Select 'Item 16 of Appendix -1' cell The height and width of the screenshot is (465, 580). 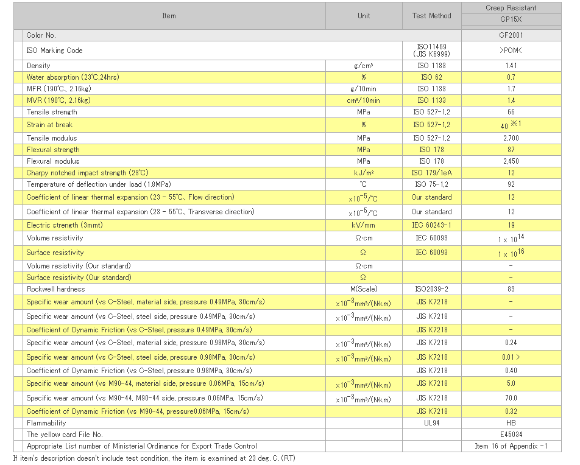[511, 446]
